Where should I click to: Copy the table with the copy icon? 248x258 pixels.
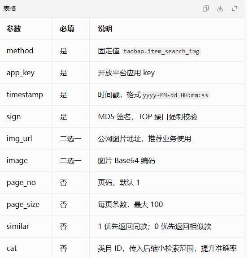tap(206, 9)
